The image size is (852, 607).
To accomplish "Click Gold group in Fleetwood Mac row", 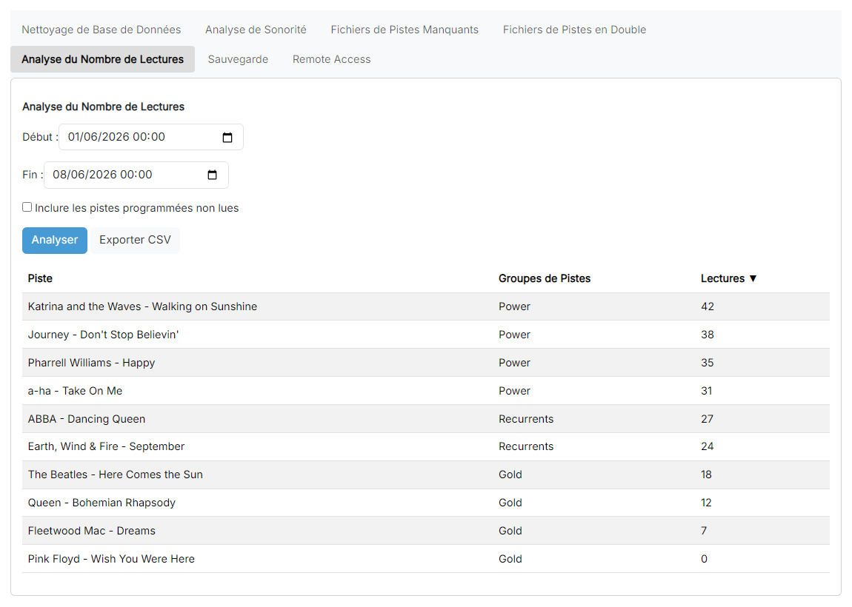I will point(510,531).
